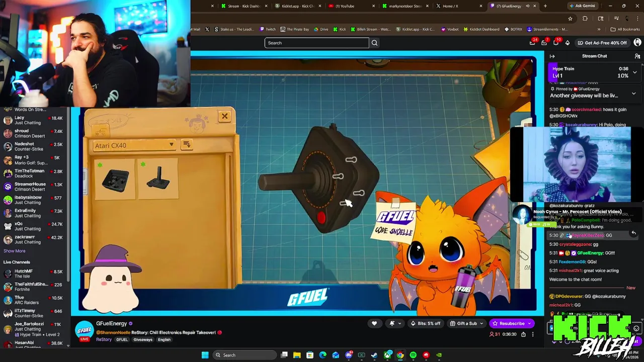Viewport: 644px width, 362px height.
Task: Open shroud channel in sidebar
Action: coord(33,133)
